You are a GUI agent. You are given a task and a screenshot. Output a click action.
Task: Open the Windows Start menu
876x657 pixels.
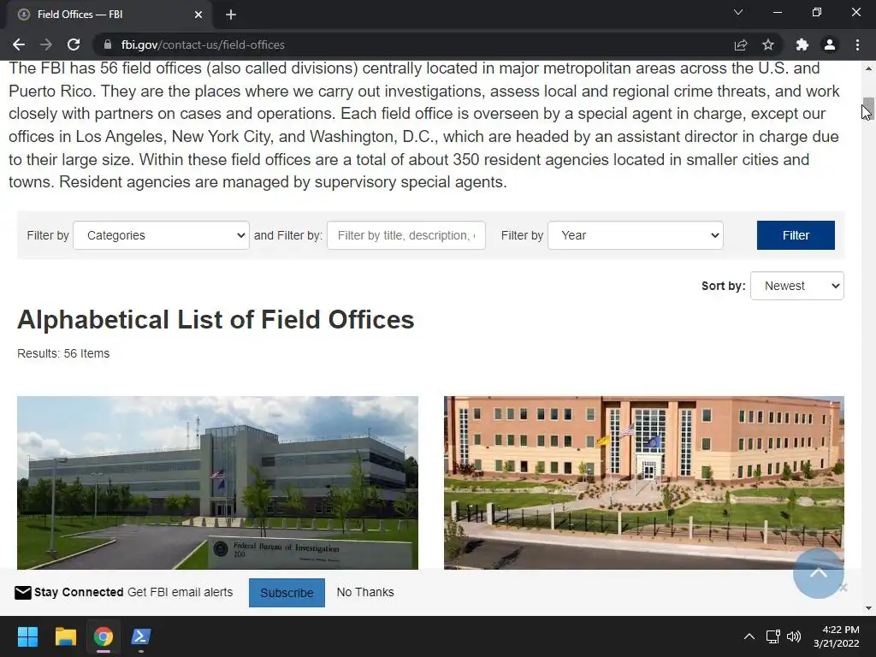(x=27, y=636)
